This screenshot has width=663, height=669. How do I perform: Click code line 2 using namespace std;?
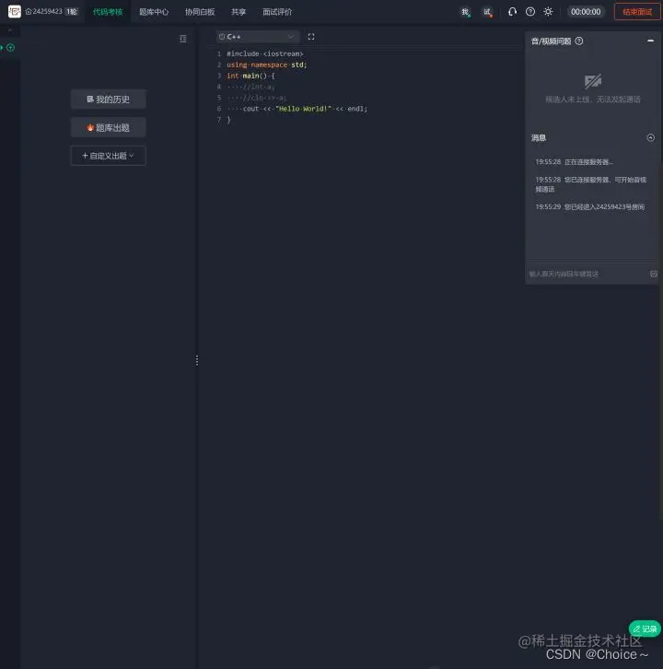(x=266, y=65)
